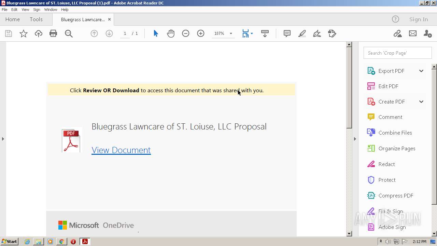Switch to the Tools tab

click(x=36, y=19)
